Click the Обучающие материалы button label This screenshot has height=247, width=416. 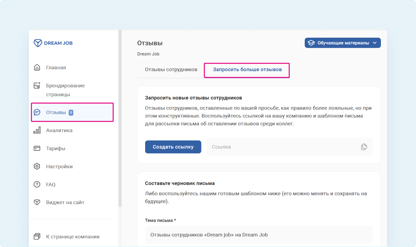[343, 43]
